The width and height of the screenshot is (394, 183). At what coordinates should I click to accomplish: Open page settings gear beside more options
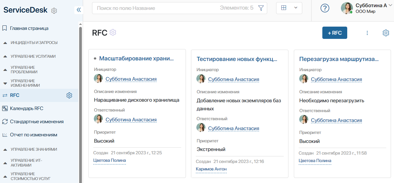386,33
